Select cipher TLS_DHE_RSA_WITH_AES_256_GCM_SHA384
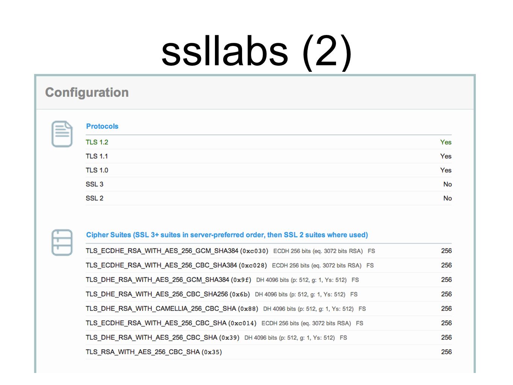The width and height of the screenshot is (513, 385). [x=269, y=280]
